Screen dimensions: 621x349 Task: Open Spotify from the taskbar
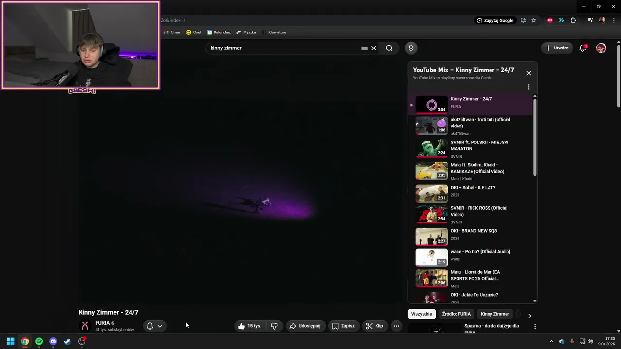coord(39,341)
